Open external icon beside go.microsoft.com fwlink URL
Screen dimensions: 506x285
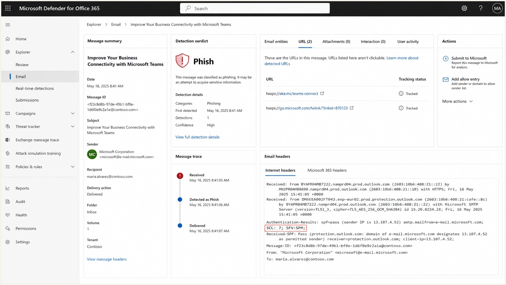pyautogui.click(x=352, y=108)
